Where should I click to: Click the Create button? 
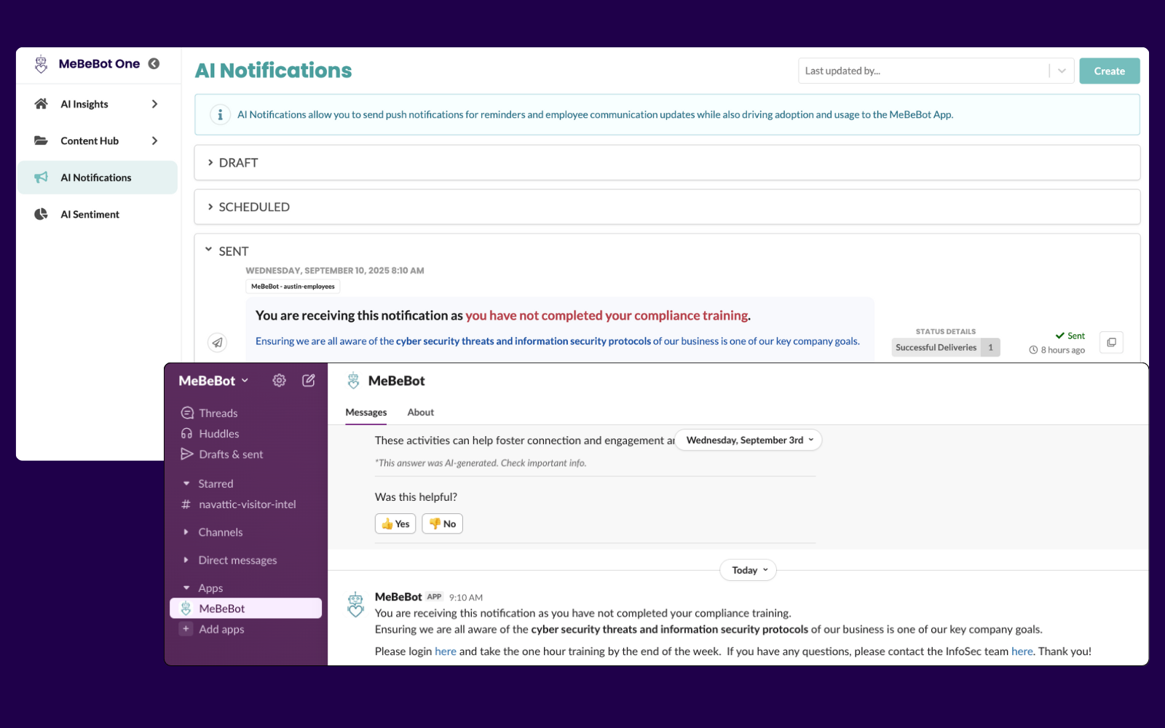[x=1110, y=71]
